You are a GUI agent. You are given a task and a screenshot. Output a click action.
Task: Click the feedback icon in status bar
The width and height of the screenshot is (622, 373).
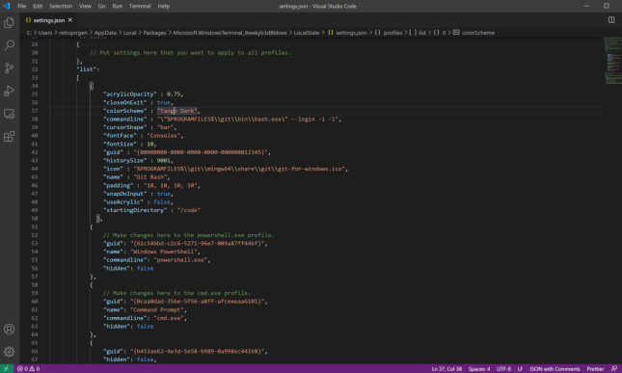click(x=614, y=368)
